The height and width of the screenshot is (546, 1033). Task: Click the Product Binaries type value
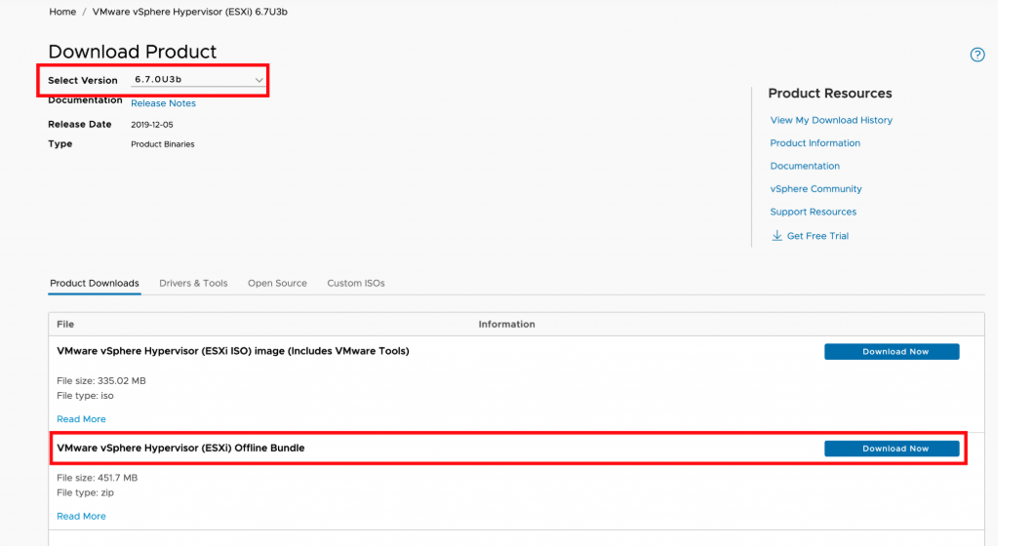point(162,144)
